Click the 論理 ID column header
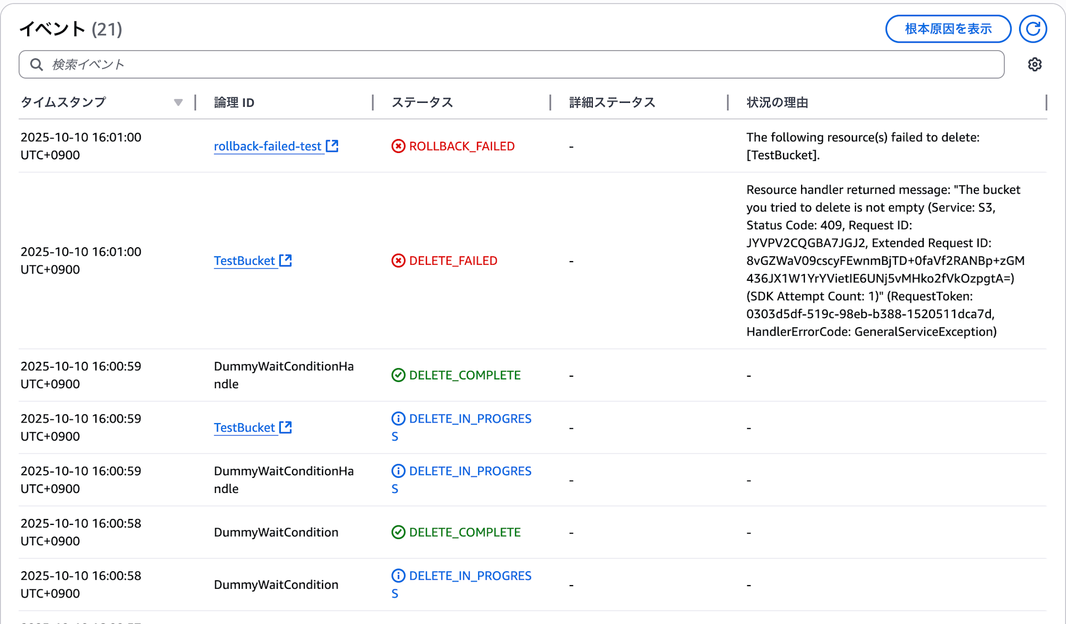Image resolution: width=1066 pixels, height=624 pixels. tap(234, 102)
